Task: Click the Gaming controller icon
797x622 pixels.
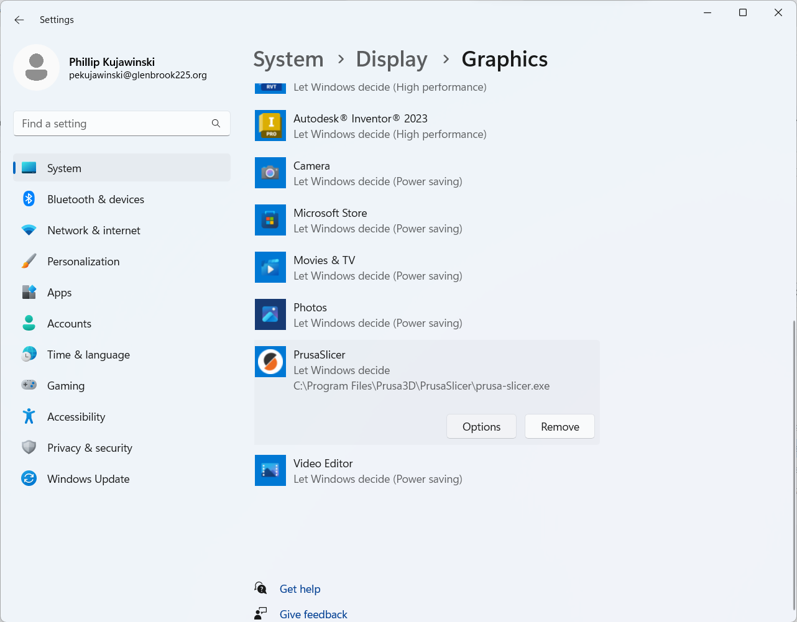Action: pyautogui.click(x=29, y=385)
